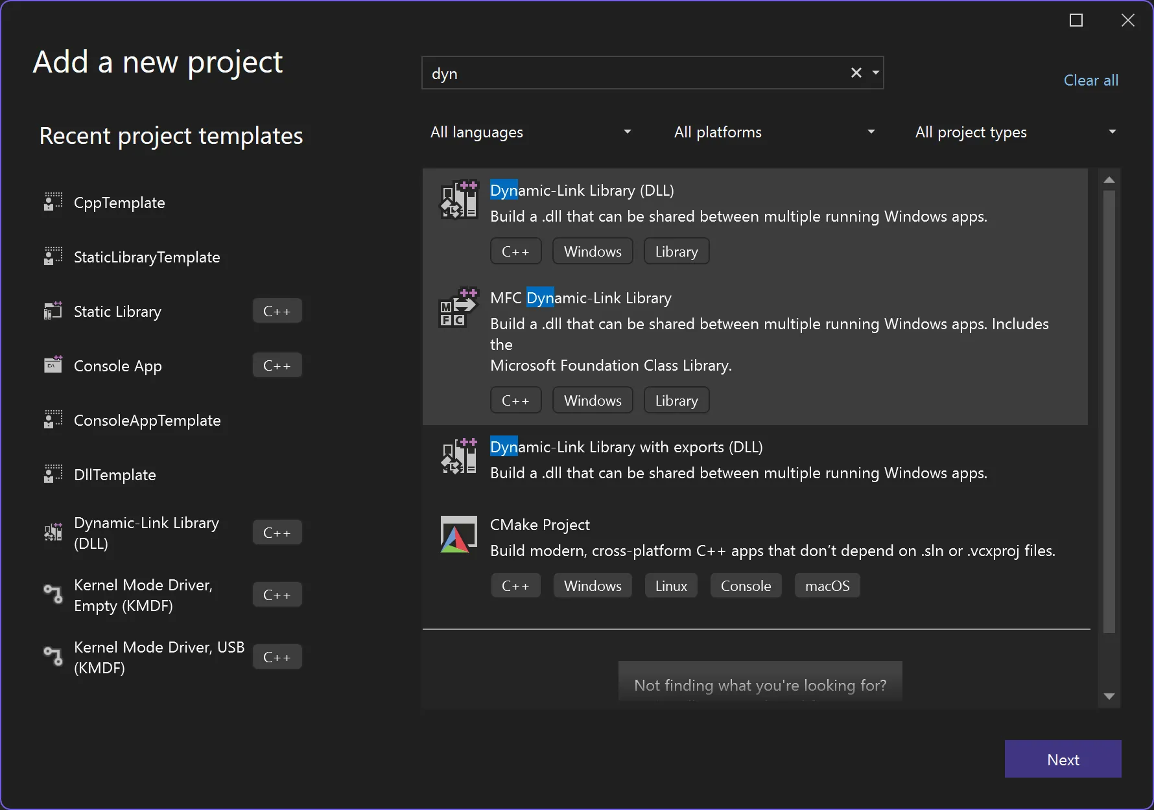Click the Console tag under CMake Project
The height and width of the screenshot is (810, 1154).
click(746, 586)
